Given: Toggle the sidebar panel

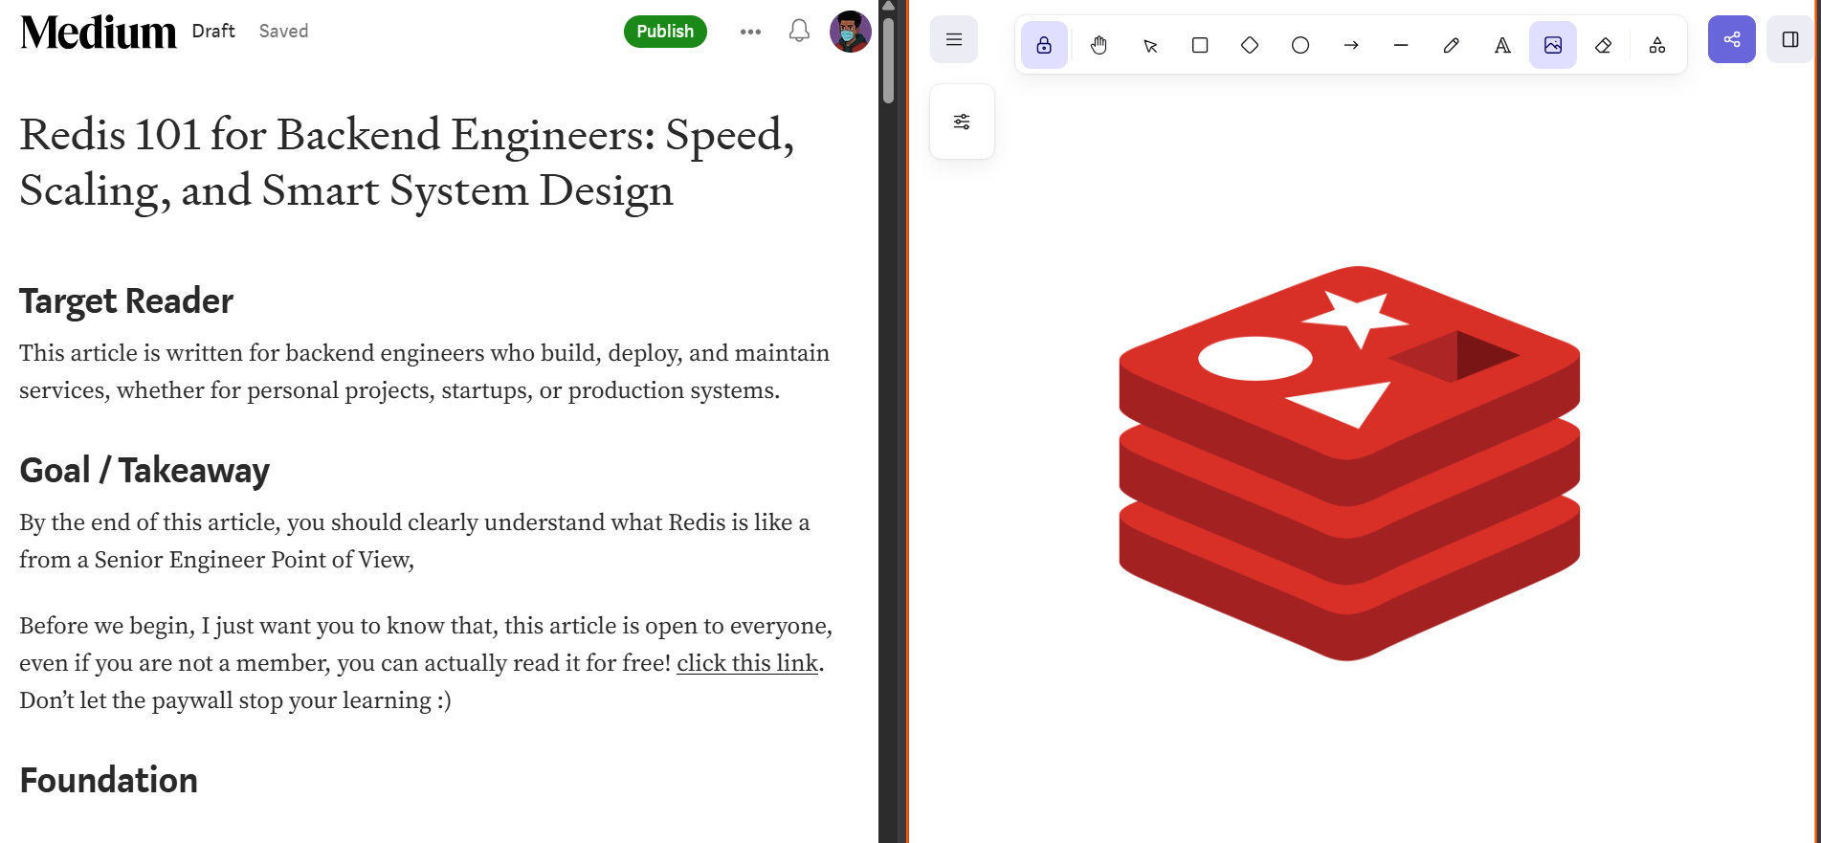Looking at the screenshot, I should (x=1790, y=39).
